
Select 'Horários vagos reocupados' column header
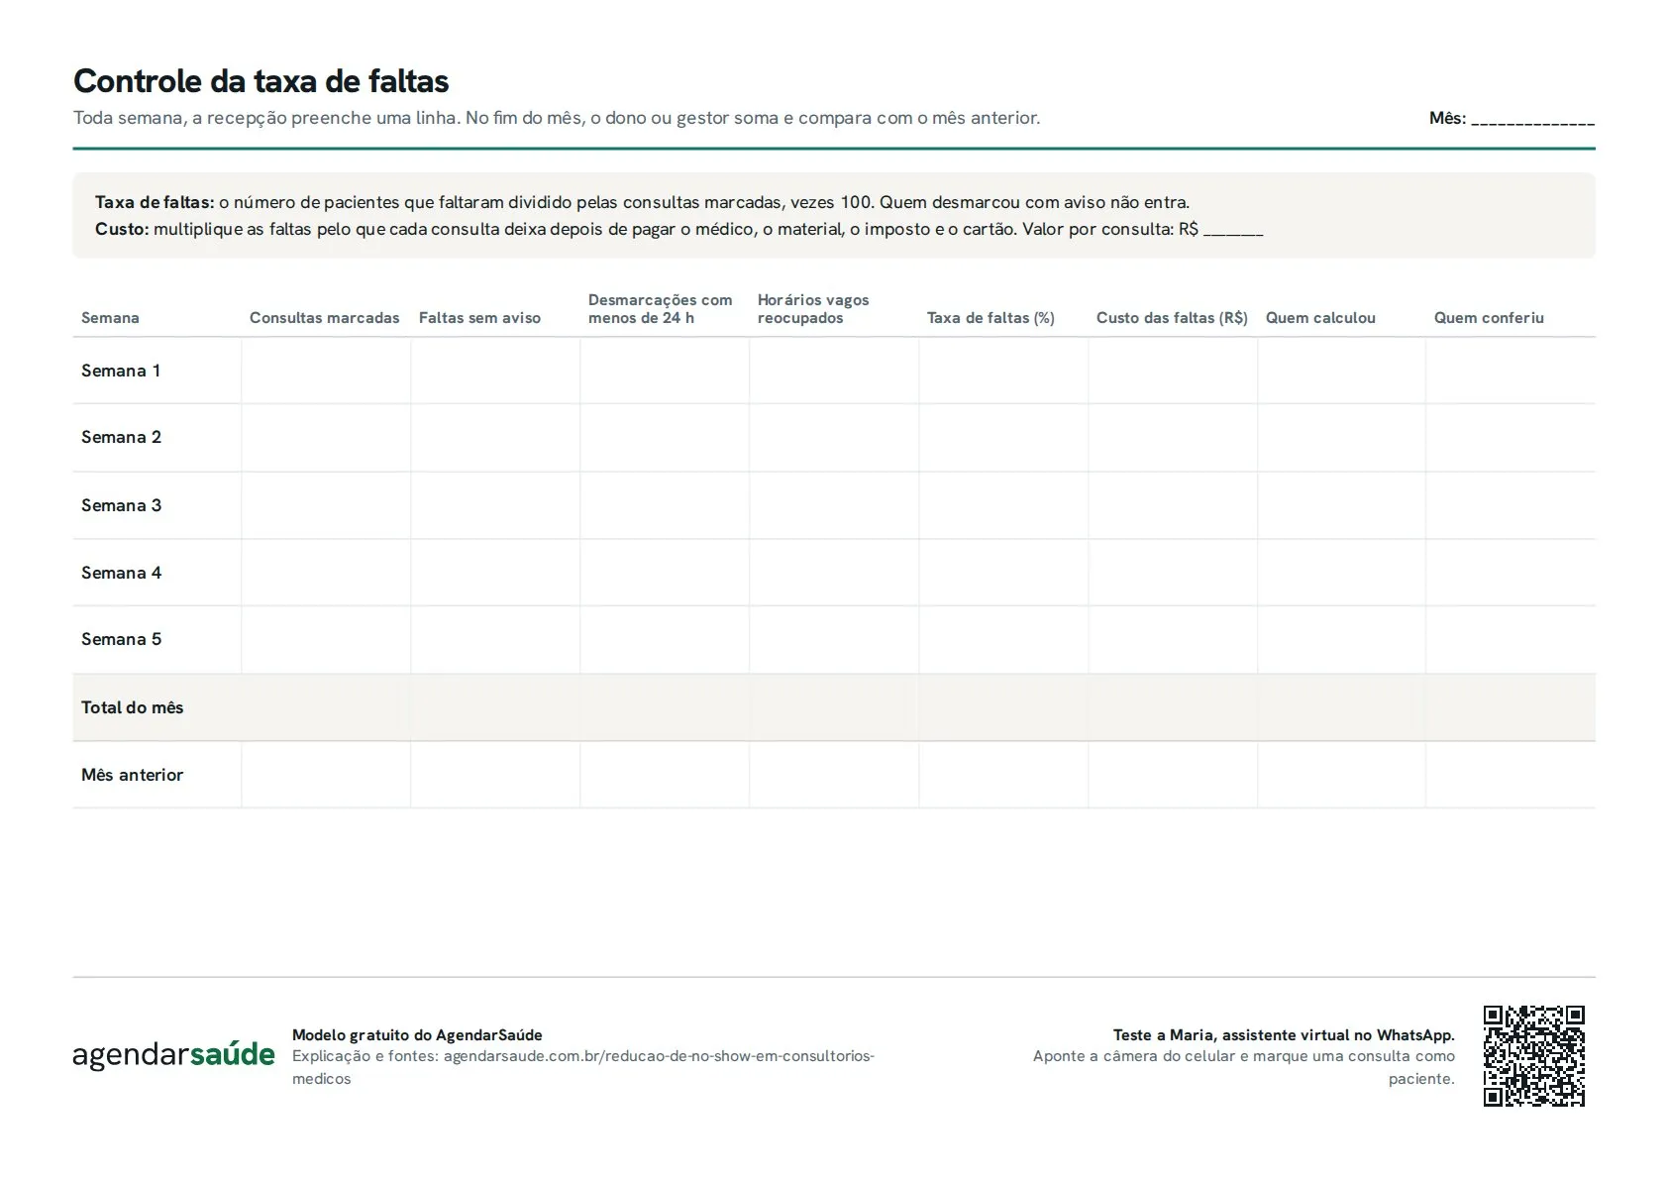(813, 309)
